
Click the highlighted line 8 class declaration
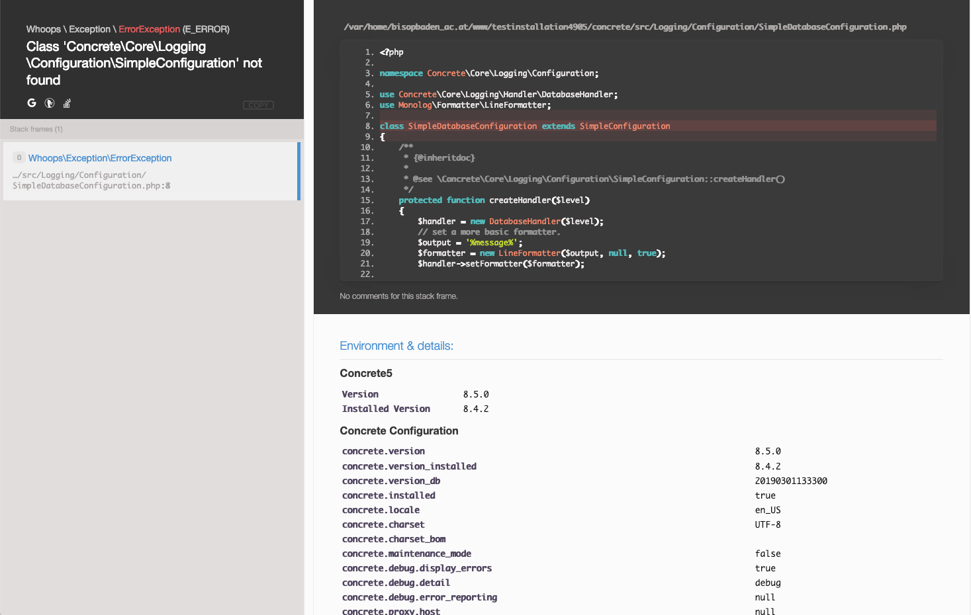pyautogui.click(x=525, y=126)
